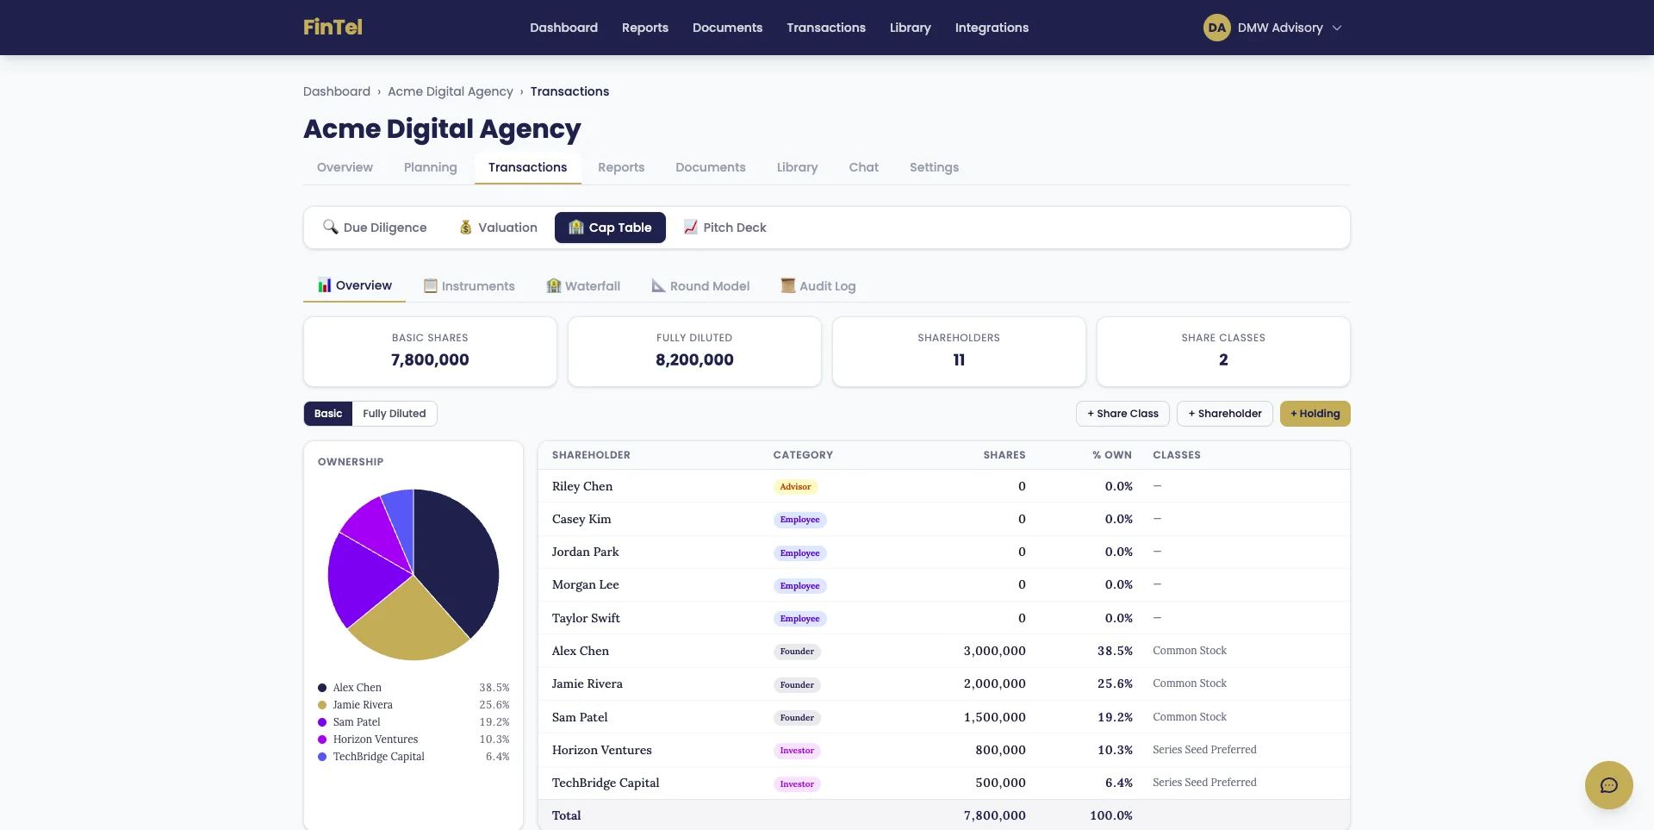
Task: Click the Audit Log scroll icon
Action: 787,286
